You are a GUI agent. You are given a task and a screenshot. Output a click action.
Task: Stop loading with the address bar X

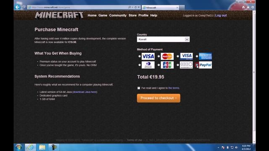139,7
